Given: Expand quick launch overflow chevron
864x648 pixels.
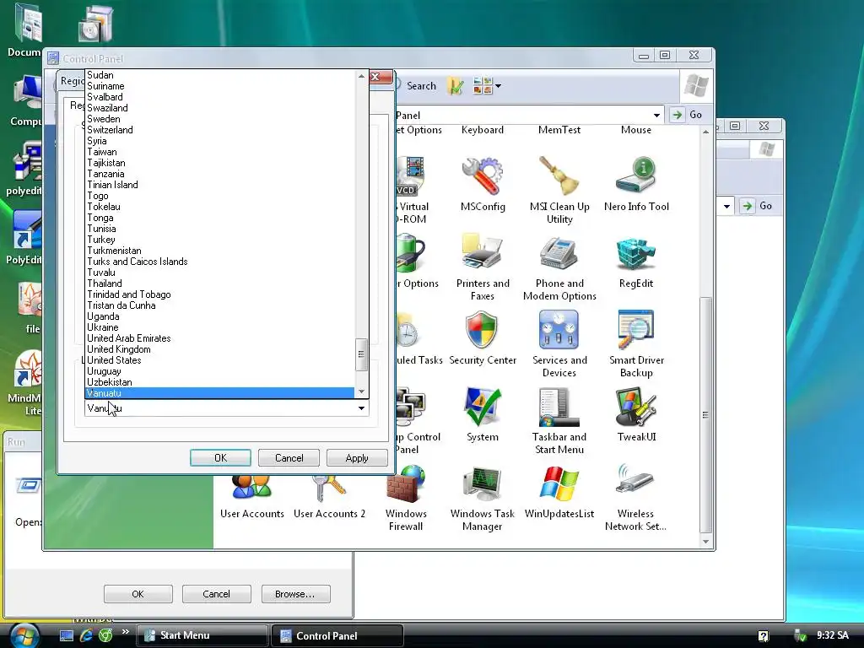Looking at the screenshot, I should [125, 631].
